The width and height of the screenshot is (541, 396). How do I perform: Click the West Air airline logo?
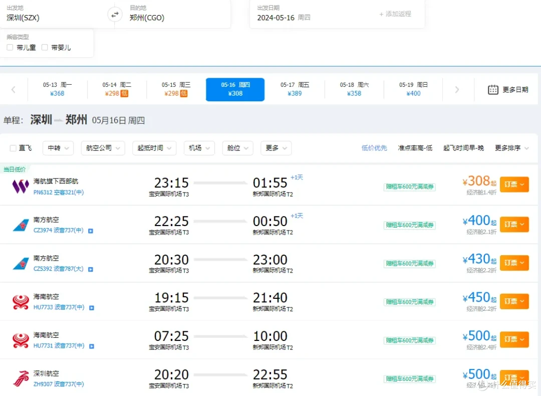[x=21, y=186]
